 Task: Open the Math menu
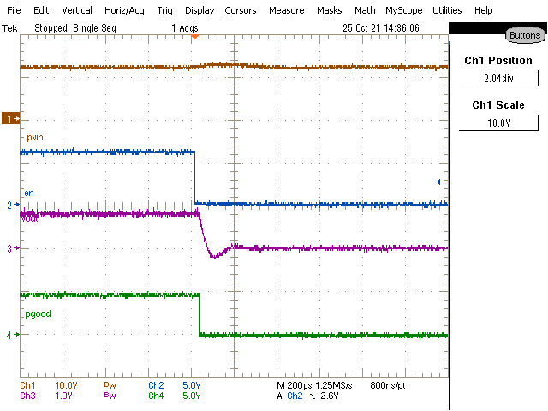[x=365, y=10]
